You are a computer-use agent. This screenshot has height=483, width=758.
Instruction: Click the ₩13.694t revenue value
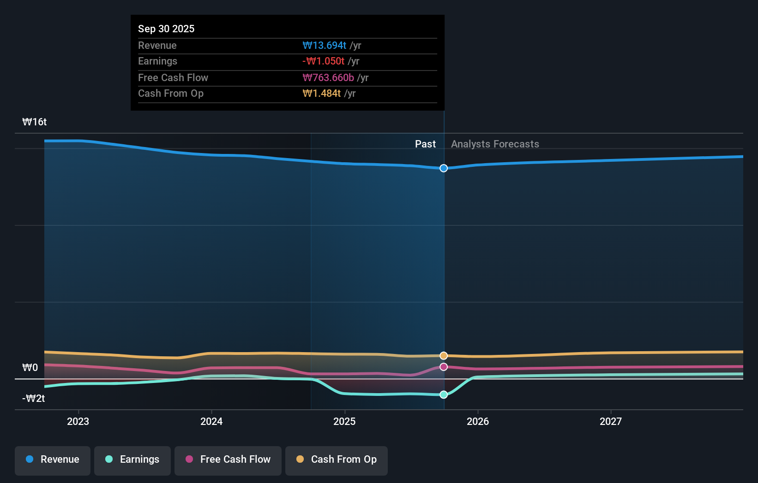325,46
